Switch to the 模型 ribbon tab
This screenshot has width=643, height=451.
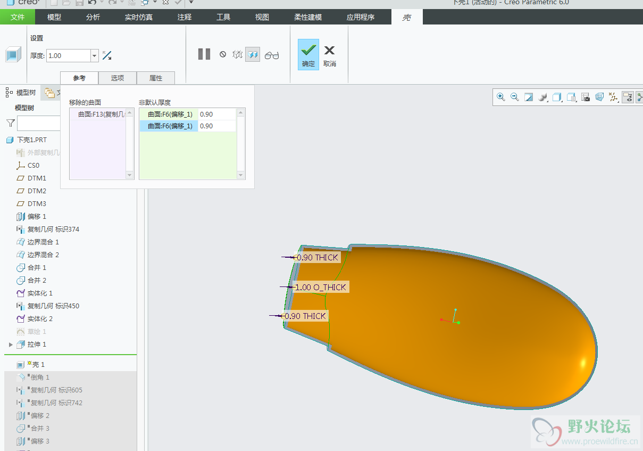54,17
